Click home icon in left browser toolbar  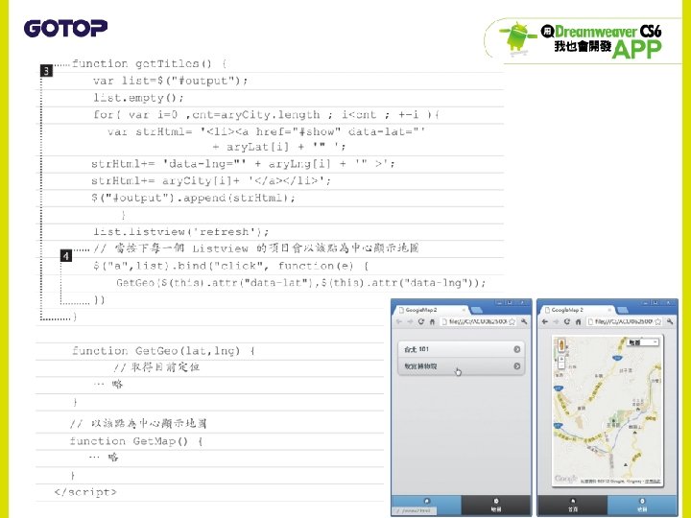tap(432, 321)
